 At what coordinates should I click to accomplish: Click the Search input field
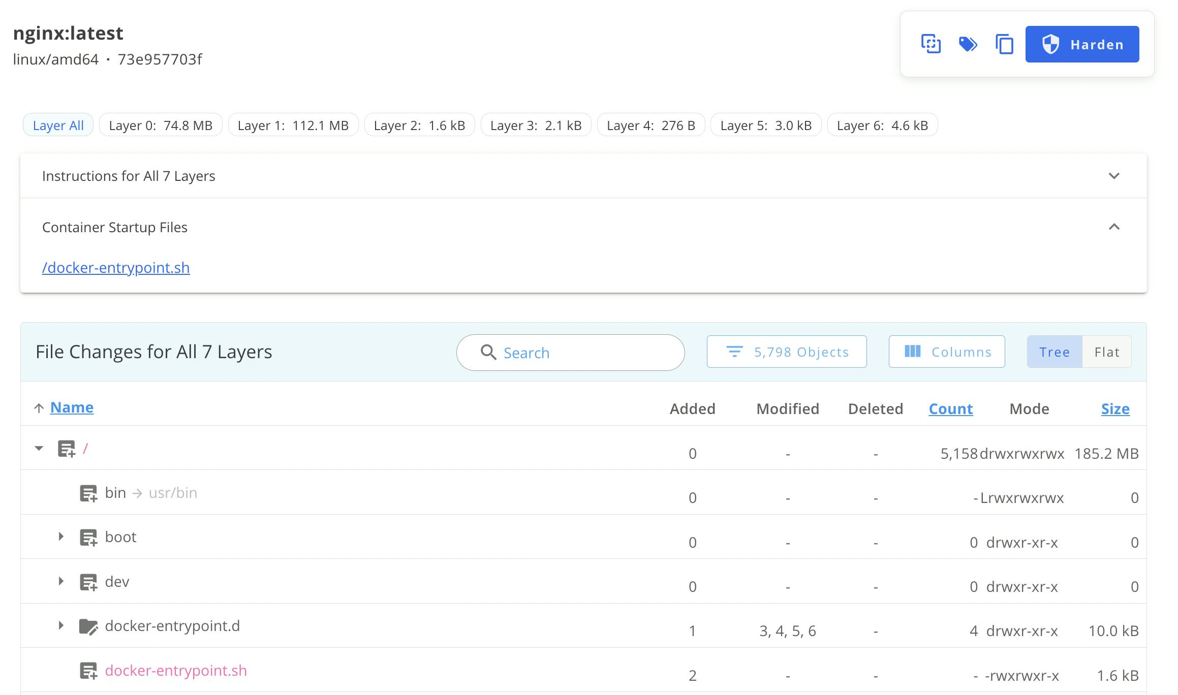click(570, 352)
